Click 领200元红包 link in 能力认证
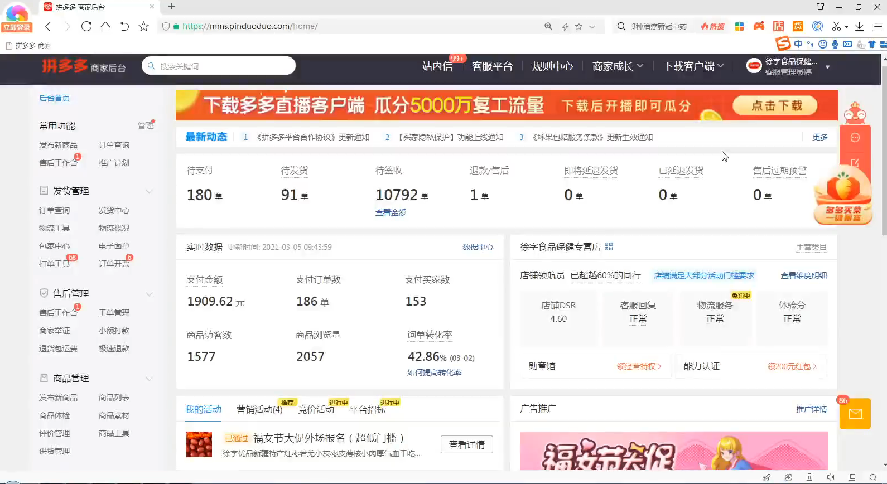This screenshot has height=484, width=887. (x=792, y=366)
